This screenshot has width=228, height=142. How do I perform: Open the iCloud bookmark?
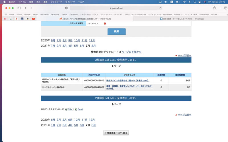pyautogui.click(x=19, y=14)
